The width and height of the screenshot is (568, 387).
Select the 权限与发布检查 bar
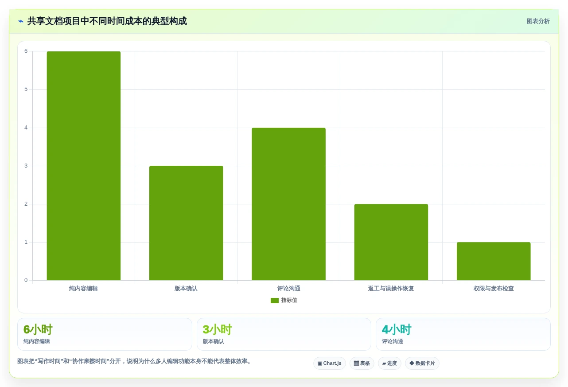(x=494, y=261)
